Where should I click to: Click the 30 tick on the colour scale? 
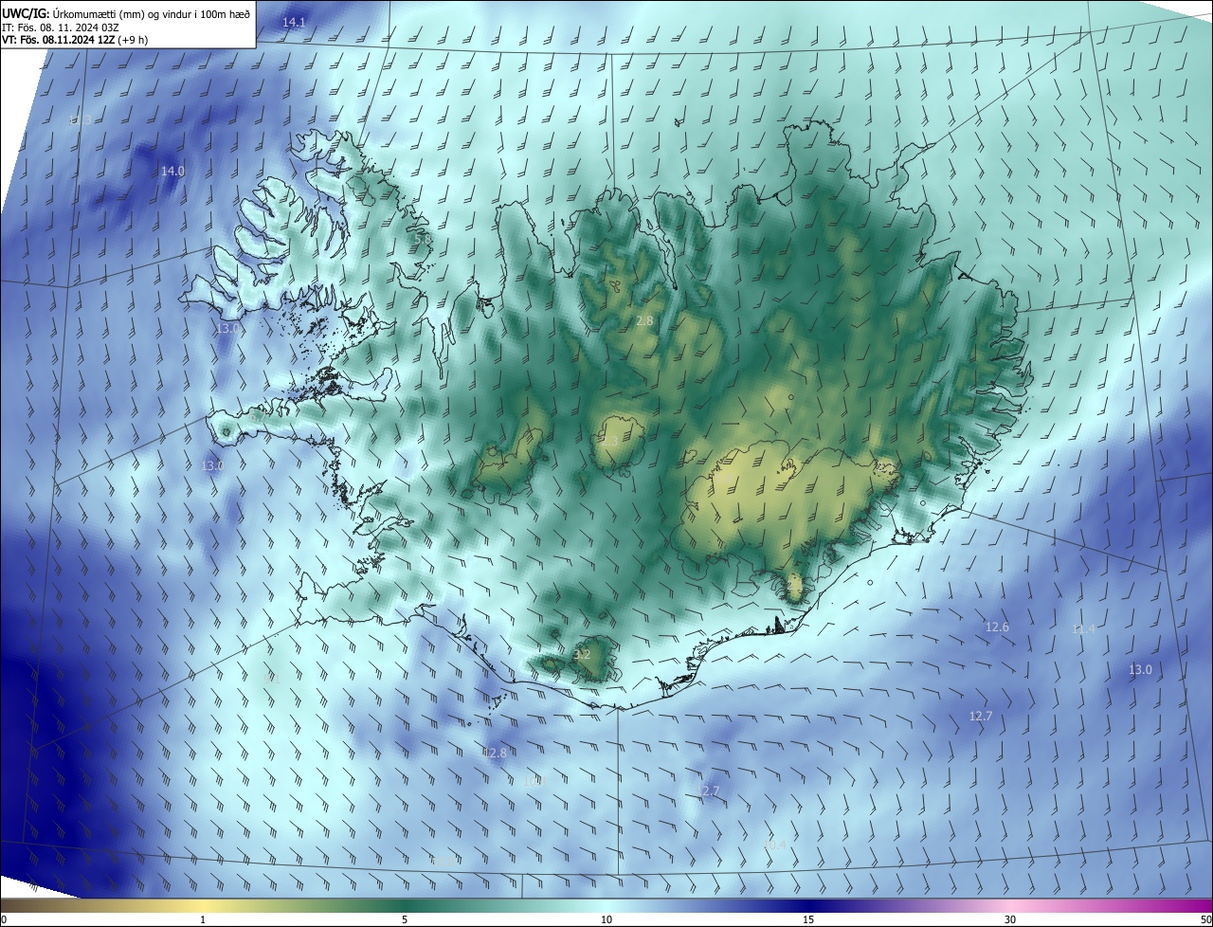click(1010, 919)
